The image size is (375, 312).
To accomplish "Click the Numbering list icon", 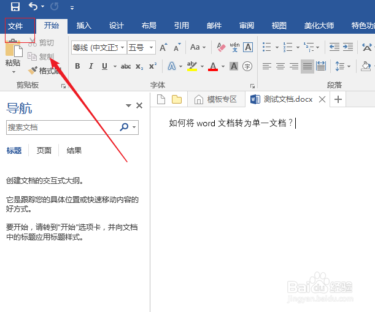I will click(x=287, y=47).
